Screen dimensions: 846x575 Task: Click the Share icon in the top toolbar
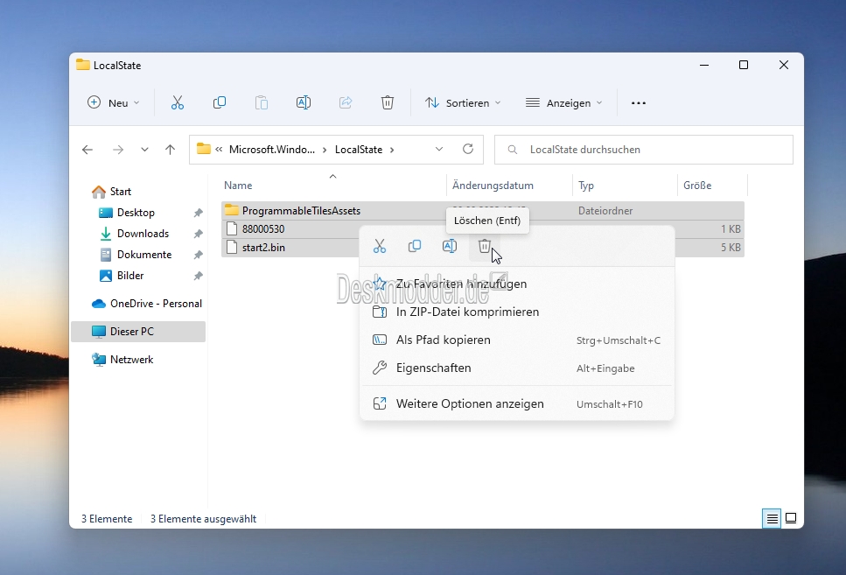click(x=346, y=102)
